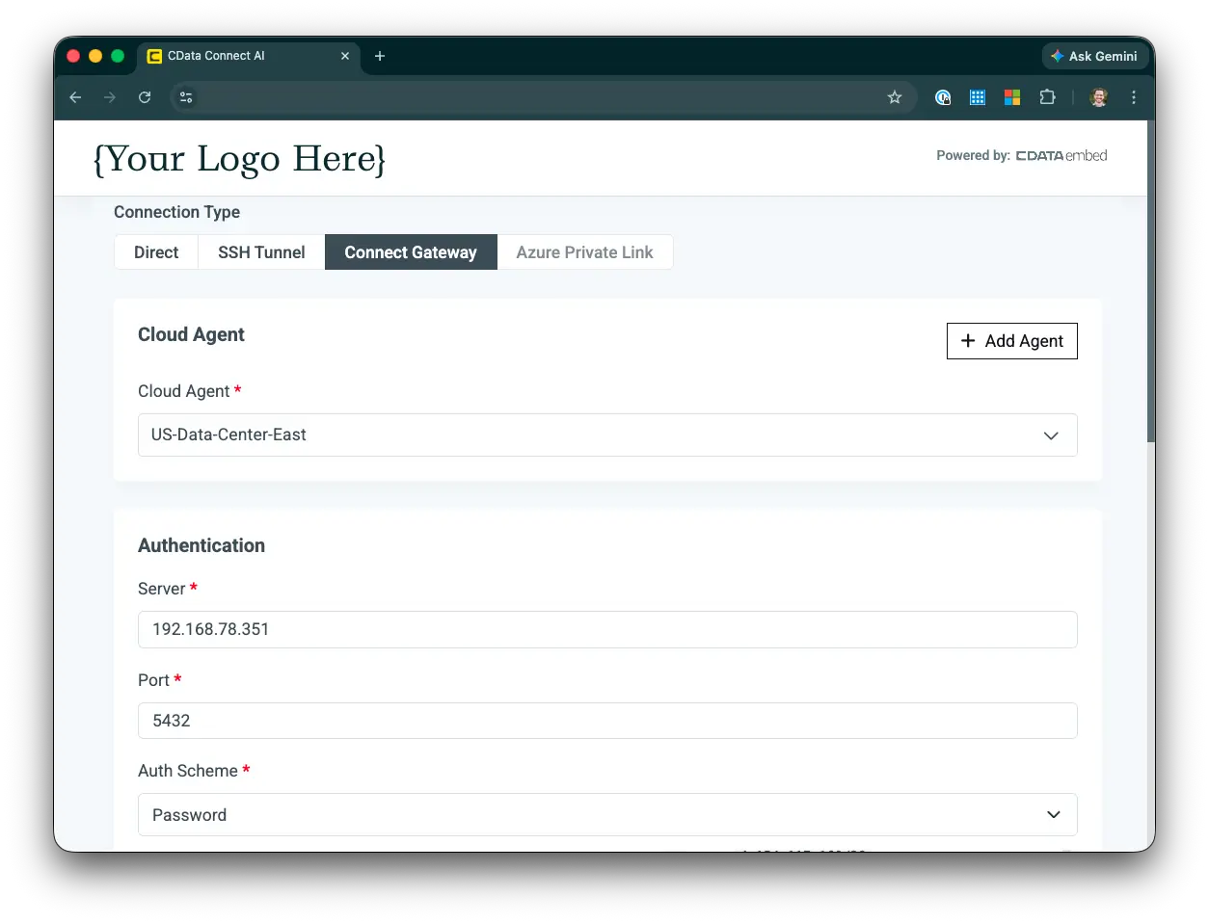This screenshot has width=1209, height=923.
Task: Click the Connection Type label
Action: tap(176, 212)
